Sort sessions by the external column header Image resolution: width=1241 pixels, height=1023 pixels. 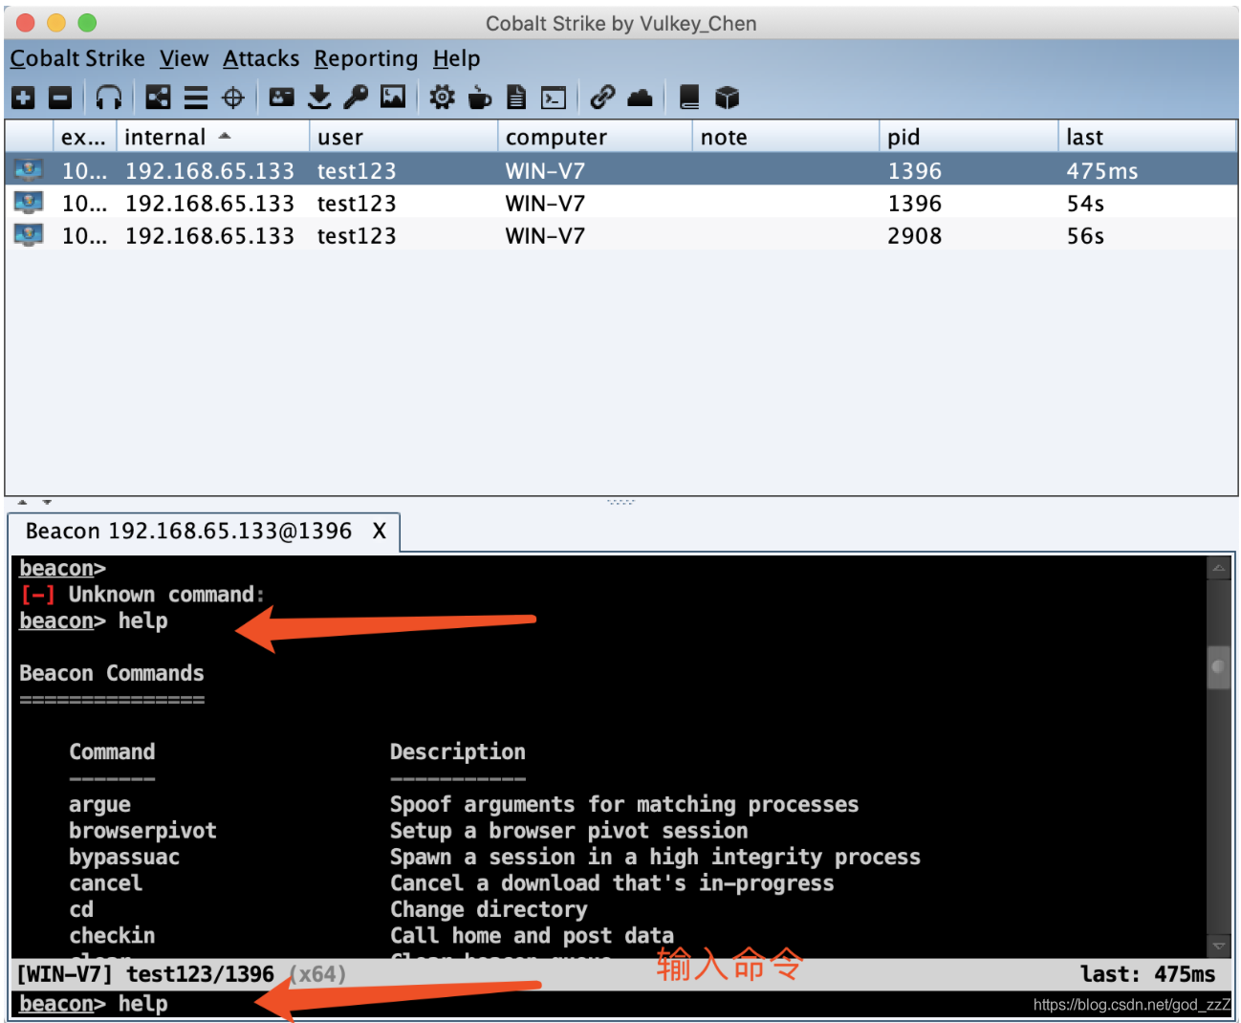coord(84,137)
